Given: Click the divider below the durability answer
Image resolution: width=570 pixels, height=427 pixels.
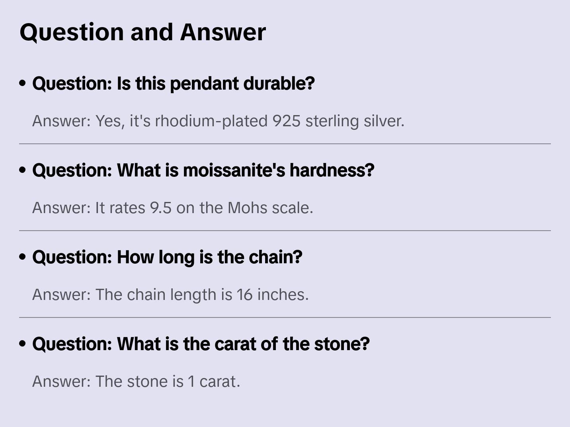Looking at the screenshot, I should (x=285, y=144).
